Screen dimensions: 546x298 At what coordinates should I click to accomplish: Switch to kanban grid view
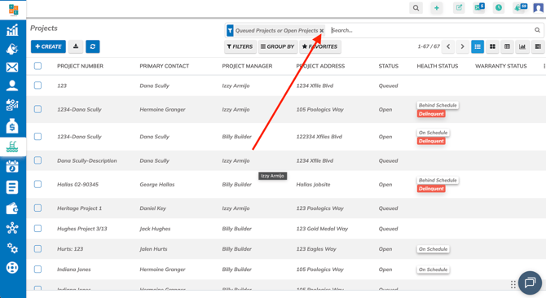492,46
